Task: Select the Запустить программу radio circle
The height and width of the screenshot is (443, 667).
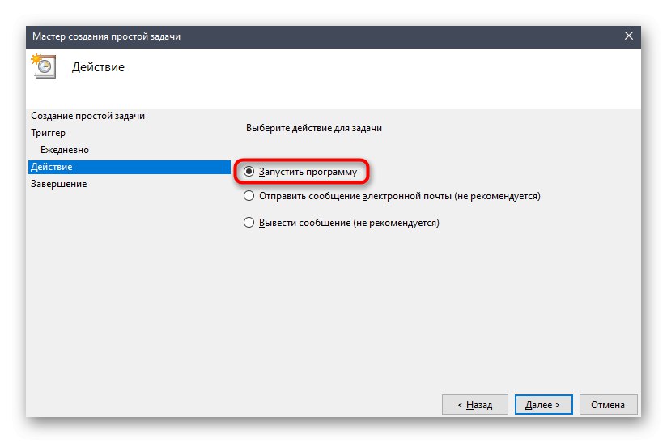Action: click(249, 172)
